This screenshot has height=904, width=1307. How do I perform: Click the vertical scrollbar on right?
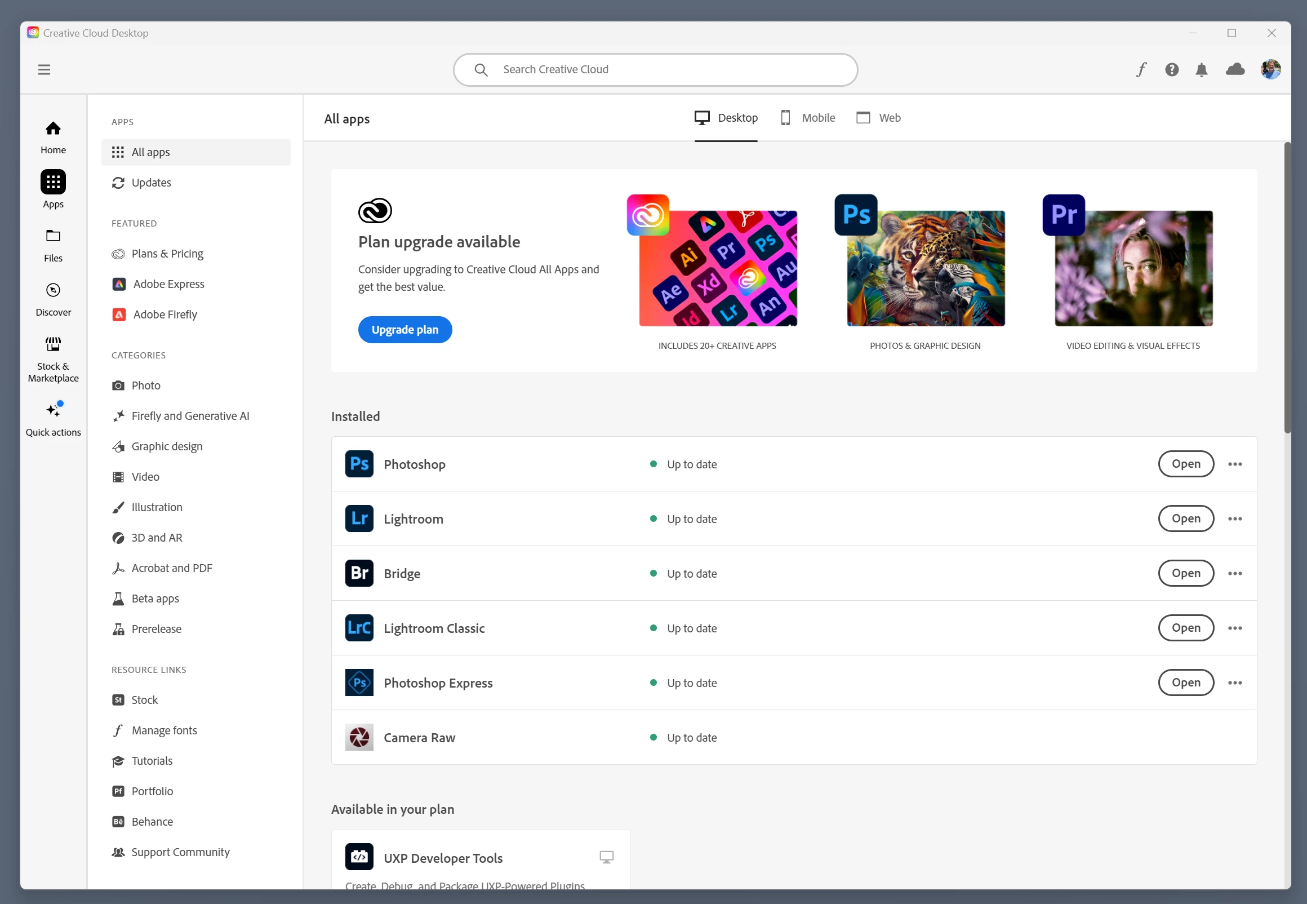click(1287, 289)
